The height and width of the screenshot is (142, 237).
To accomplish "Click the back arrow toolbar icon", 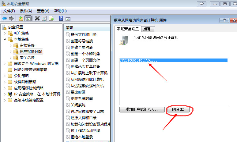I will [4, 19].
